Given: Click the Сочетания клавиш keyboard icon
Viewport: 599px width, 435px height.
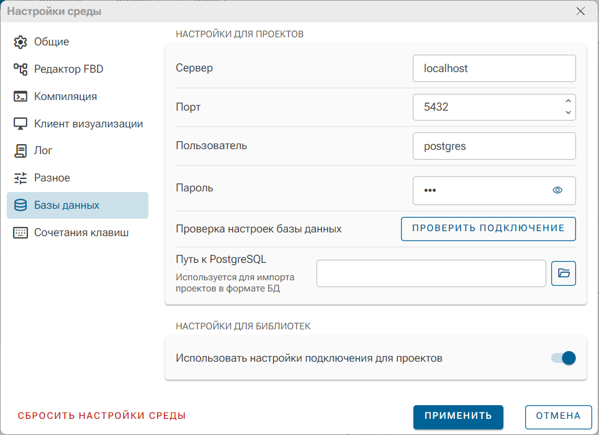Looking at the screenshot, I should 20,232.
